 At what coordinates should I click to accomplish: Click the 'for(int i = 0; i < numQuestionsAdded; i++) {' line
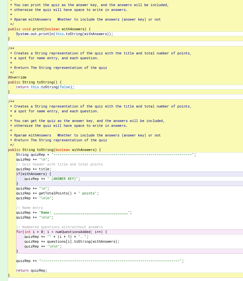[62, 232]
